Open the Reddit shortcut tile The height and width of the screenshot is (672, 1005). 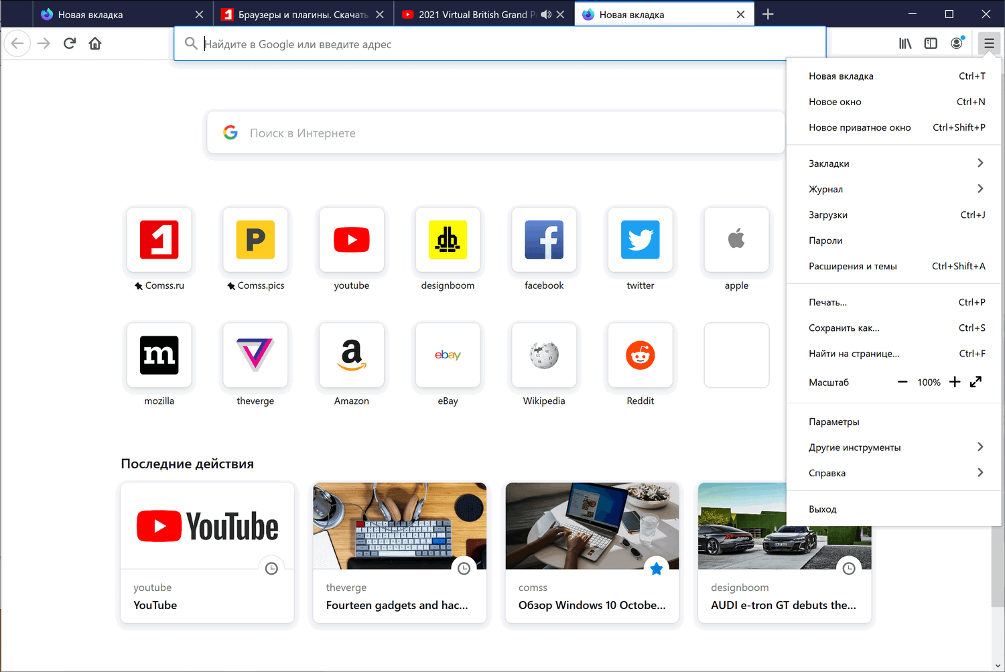[x=640, y=355]
